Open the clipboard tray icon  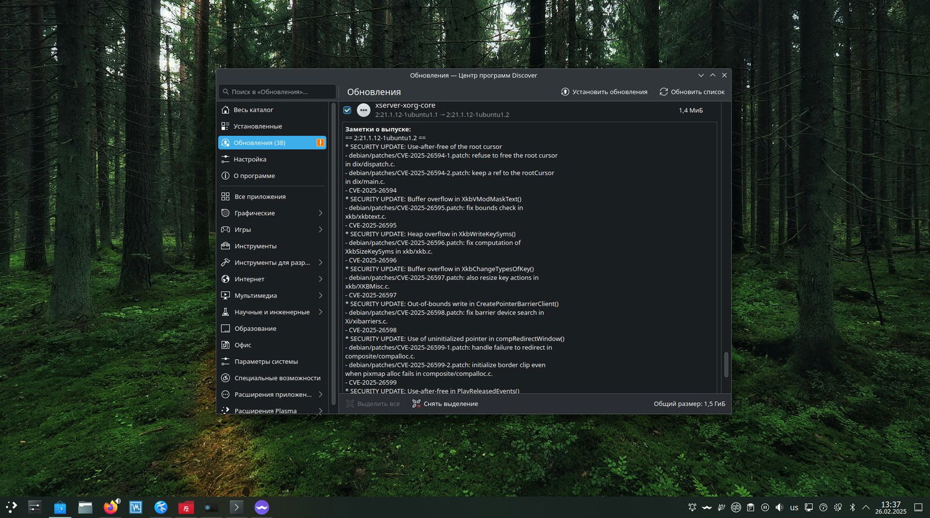[750, 507]
